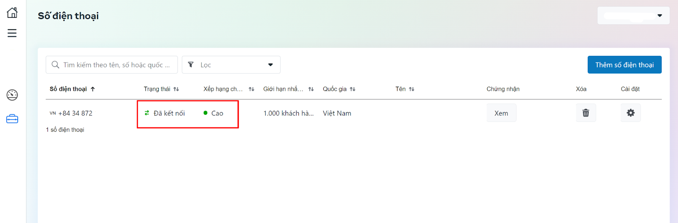Click Thêm số điện thoại button
Image resolution: width=678 pixels, height=223 pixels.
(625, 65)
